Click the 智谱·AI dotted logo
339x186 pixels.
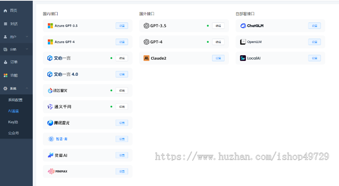point(51,139)
